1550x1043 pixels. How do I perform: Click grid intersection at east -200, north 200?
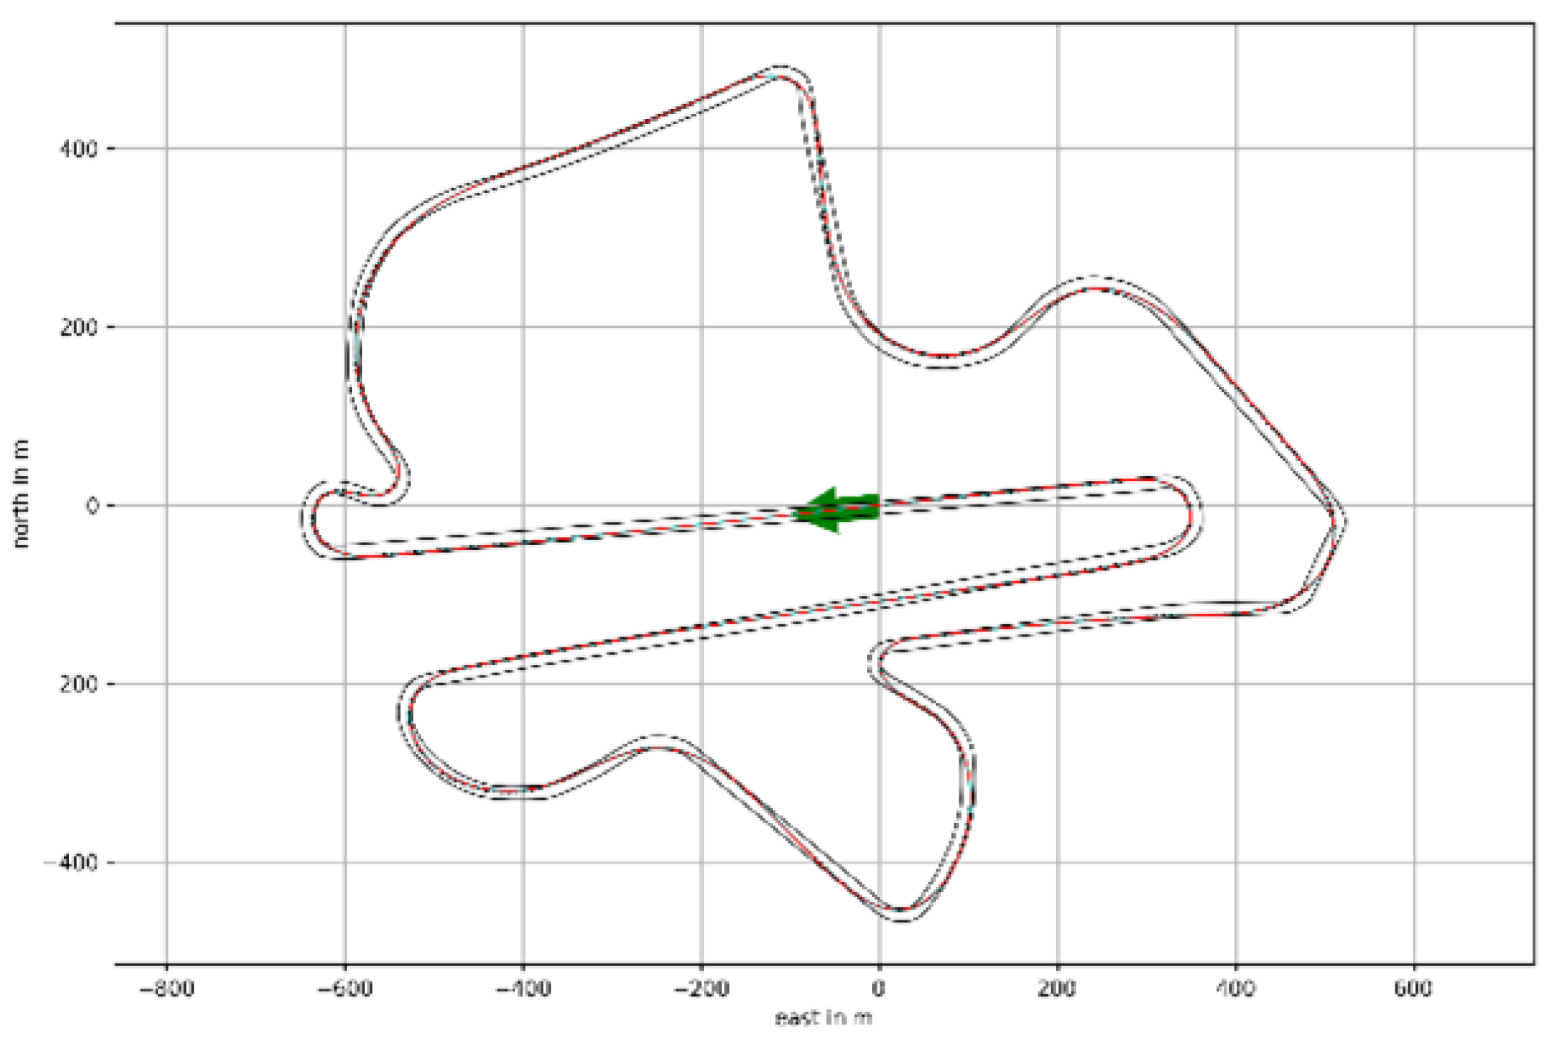(701, 327)
